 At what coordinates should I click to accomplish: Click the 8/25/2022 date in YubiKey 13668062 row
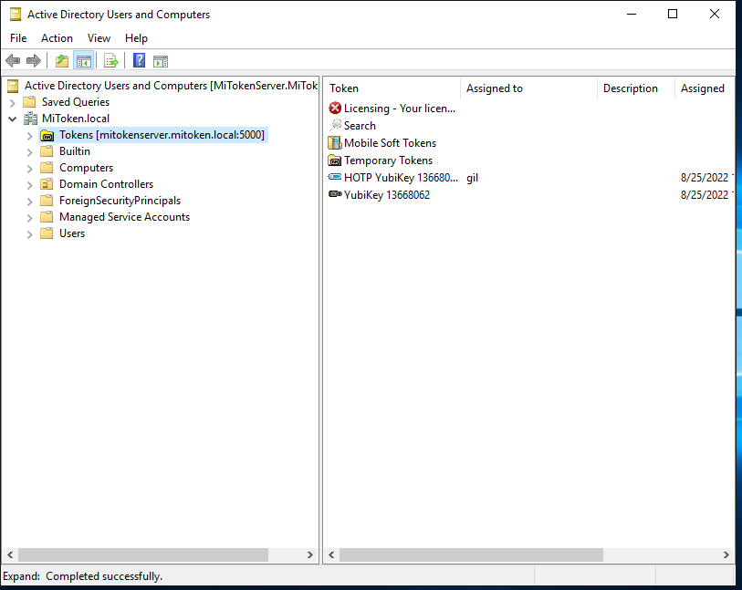click(x=706, y=195)
